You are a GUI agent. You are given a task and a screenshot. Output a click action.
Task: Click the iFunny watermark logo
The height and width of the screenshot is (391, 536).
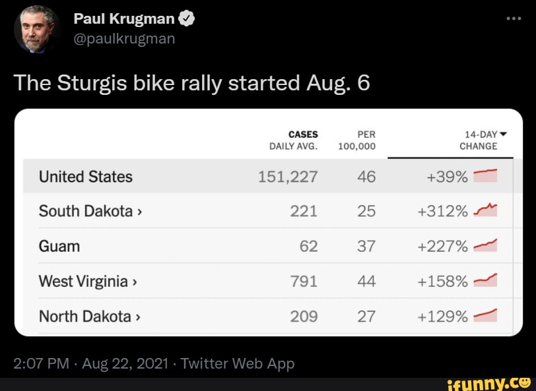click(x=488, y=380)
